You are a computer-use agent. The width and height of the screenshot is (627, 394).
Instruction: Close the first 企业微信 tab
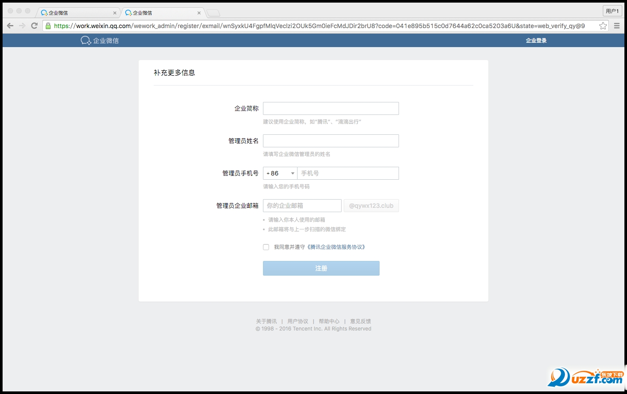pyautogui.click(x=114, y=13)
